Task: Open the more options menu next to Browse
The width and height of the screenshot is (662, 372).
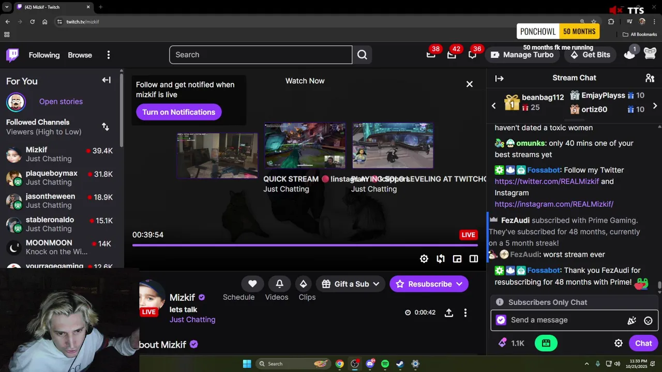Action: click(x=109, y=55)
